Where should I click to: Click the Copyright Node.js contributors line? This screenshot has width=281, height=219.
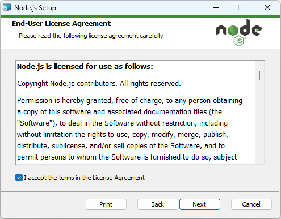[x=99, y=84]
